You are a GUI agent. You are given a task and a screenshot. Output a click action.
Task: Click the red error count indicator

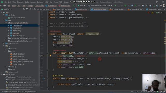click(x=149, y=13)
